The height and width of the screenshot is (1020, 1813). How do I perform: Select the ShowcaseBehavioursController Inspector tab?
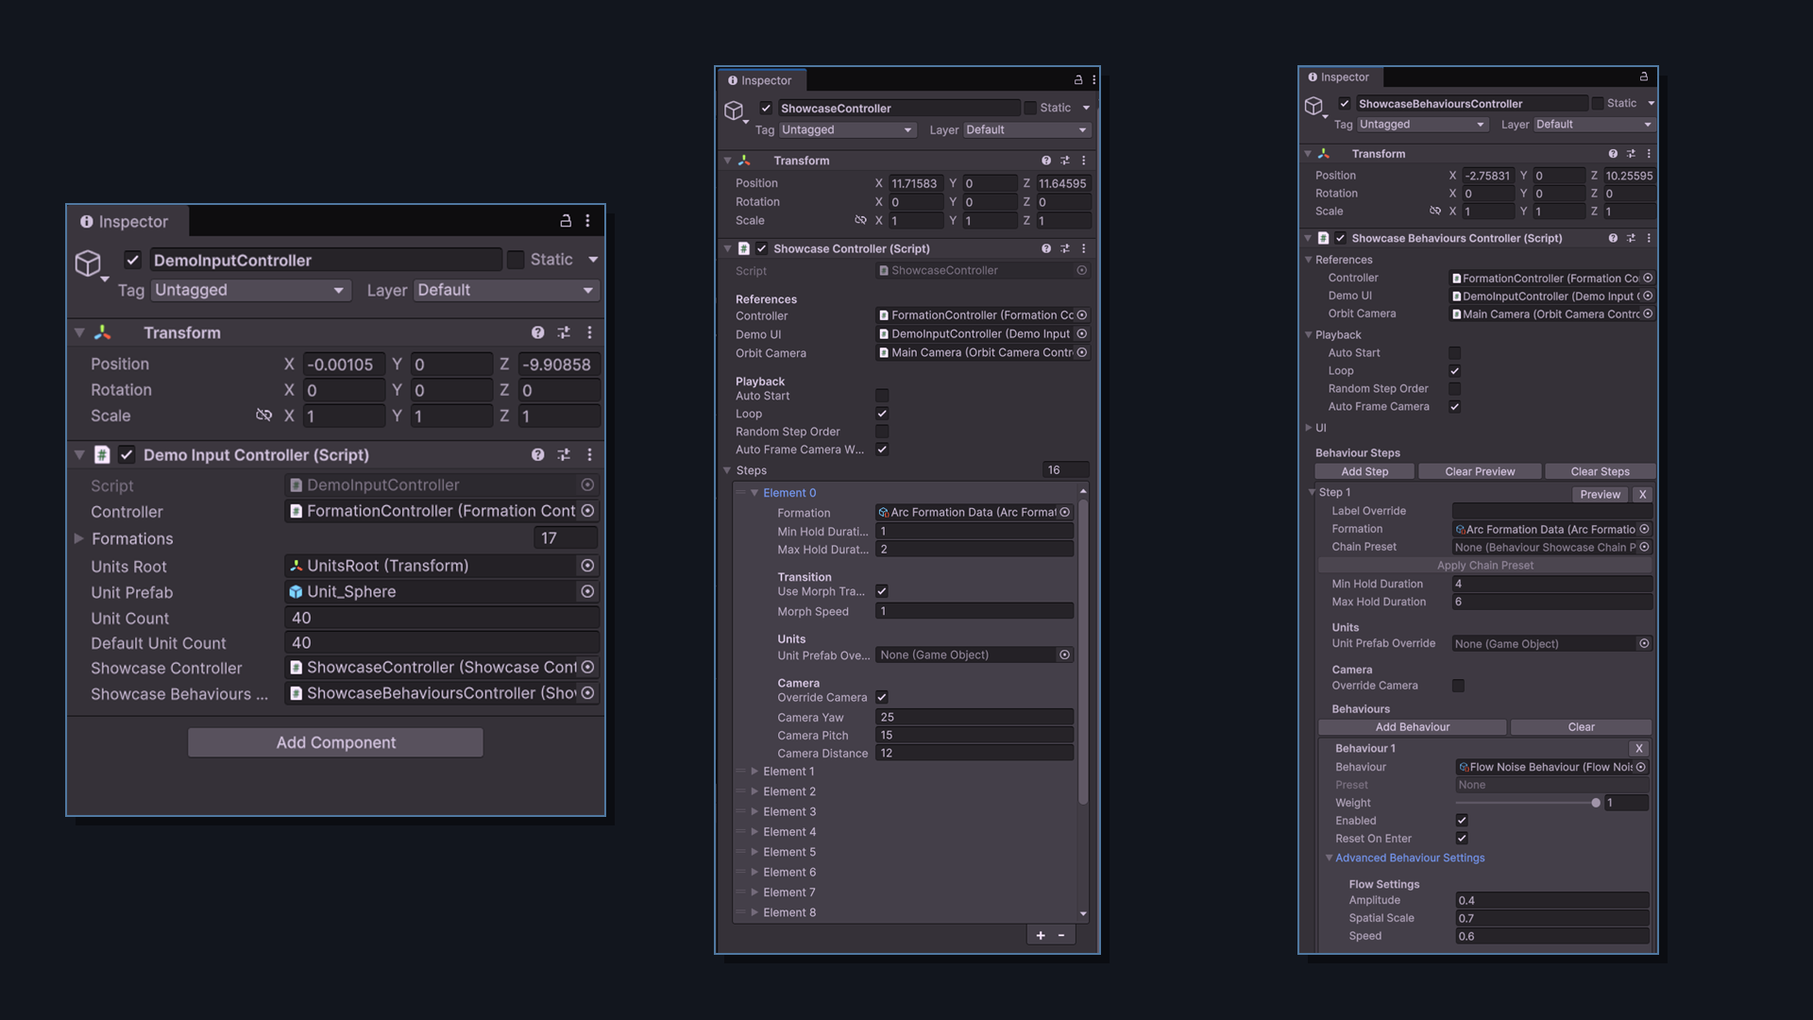click(x=1340, y=76)
